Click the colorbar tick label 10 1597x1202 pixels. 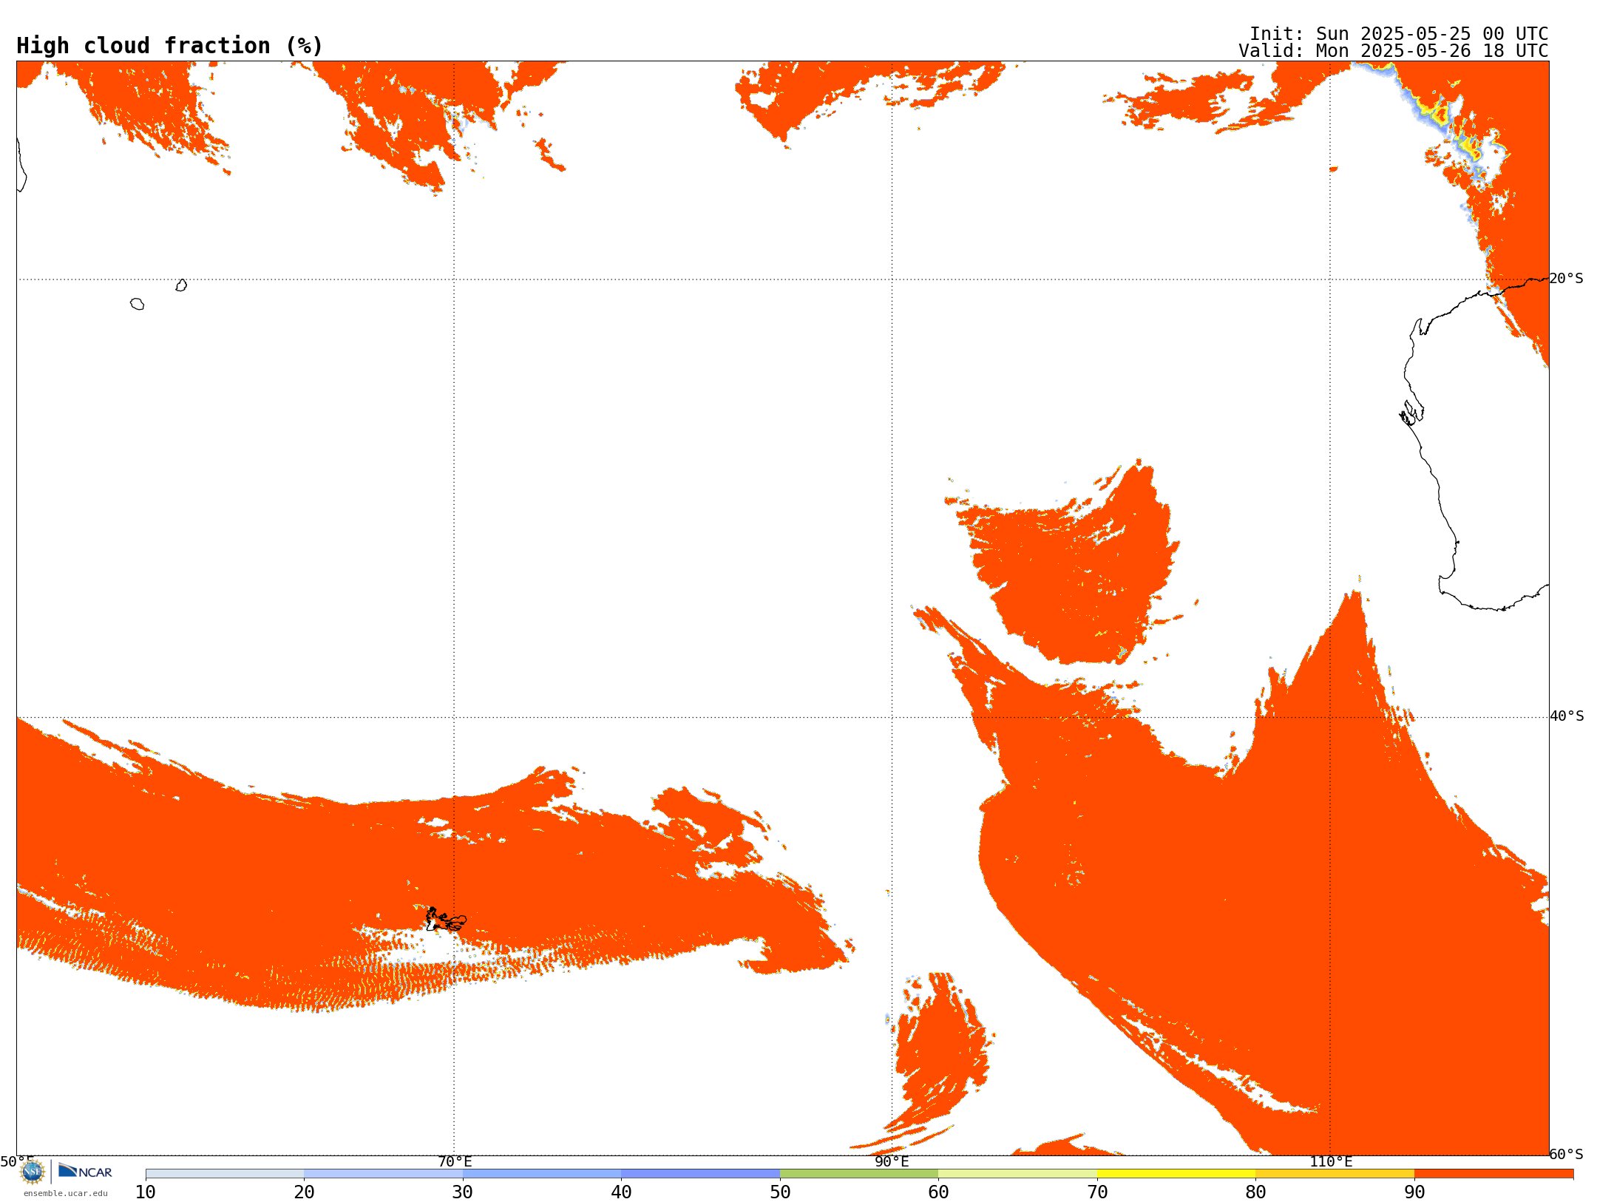pyautogui.click(x=146, y=1192)
